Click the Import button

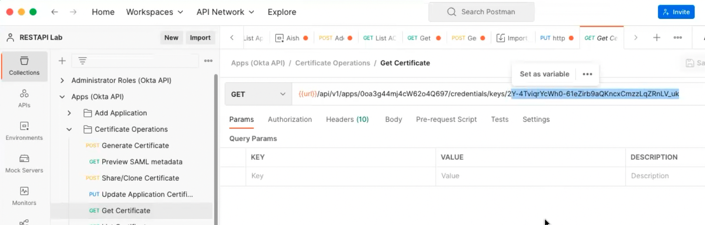tap(200, 38)
